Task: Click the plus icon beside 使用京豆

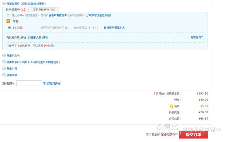Action: pos(4,68)
